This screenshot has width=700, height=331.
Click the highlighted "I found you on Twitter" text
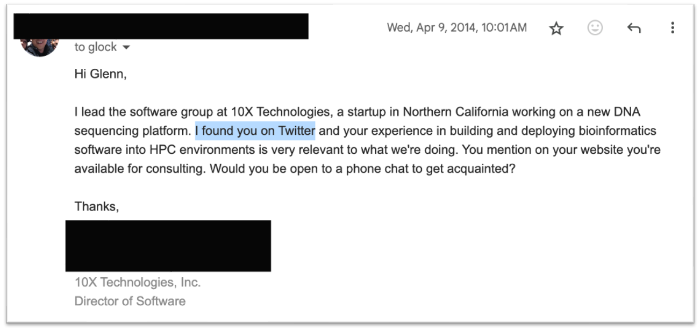coord(255,131)
